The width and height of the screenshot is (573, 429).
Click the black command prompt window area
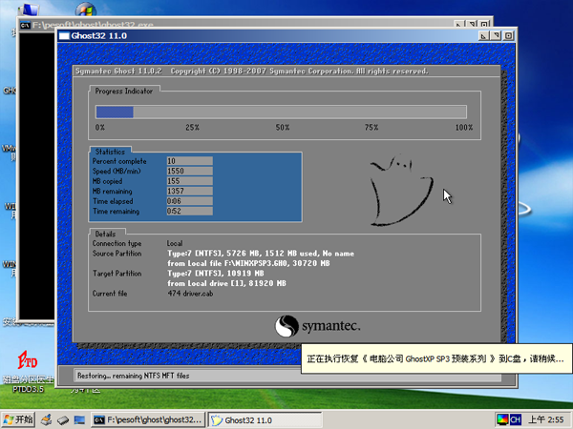[37, 175]
